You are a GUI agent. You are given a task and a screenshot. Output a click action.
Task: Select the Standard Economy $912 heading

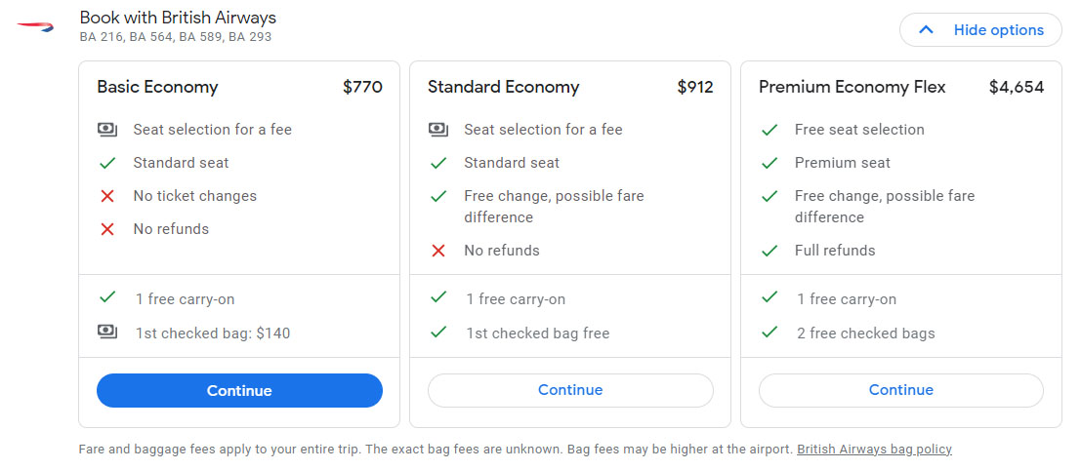[503, 87]
